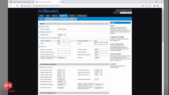The width and height of the screenshot is (169, 95).
Task: Open a new browser tab with plus
Action: coord(63,2)
